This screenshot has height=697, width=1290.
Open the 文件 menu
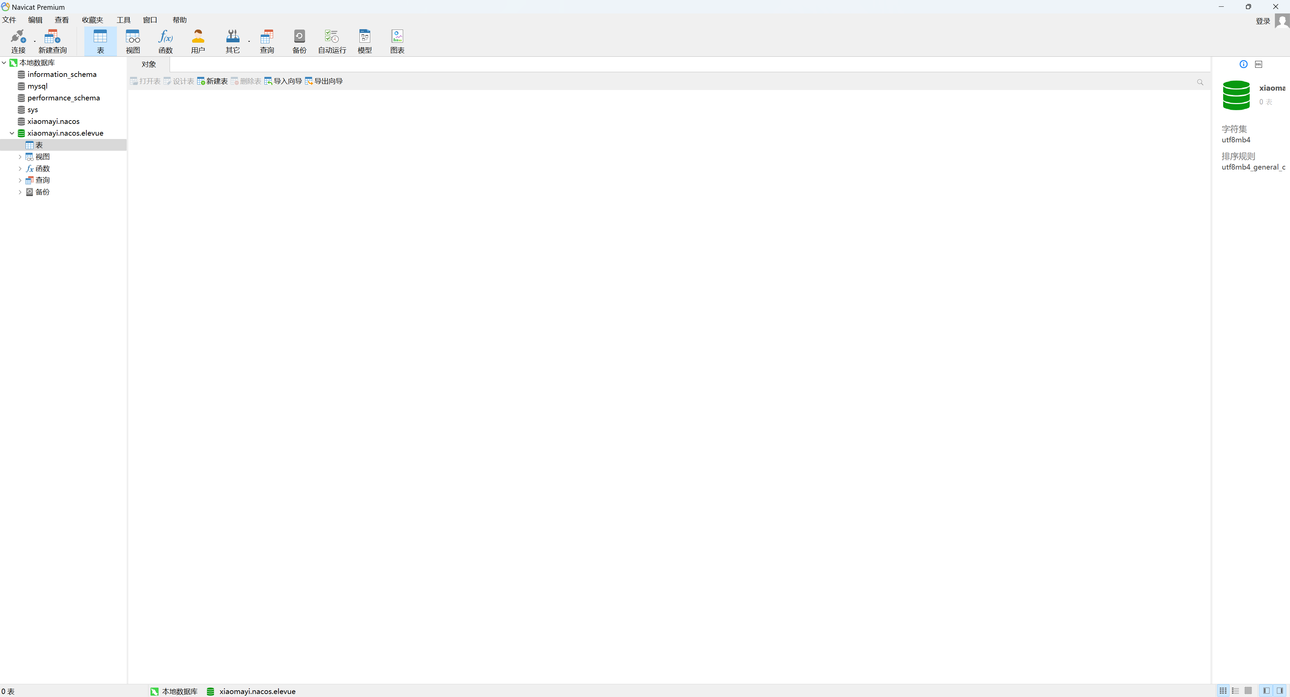click(9, 20)
